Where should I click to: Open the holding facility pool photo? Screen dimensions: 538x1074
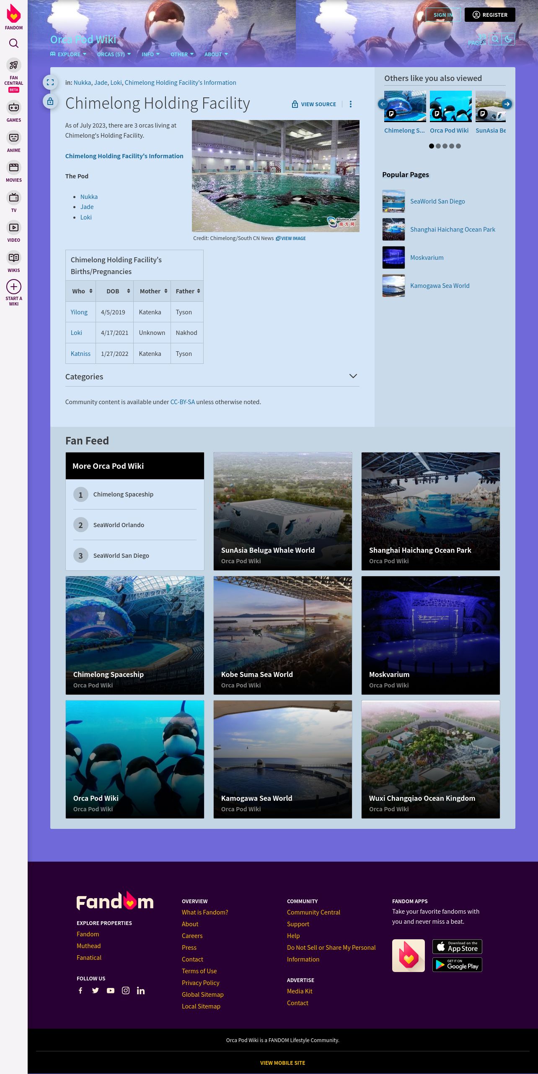tap(276, 176)
